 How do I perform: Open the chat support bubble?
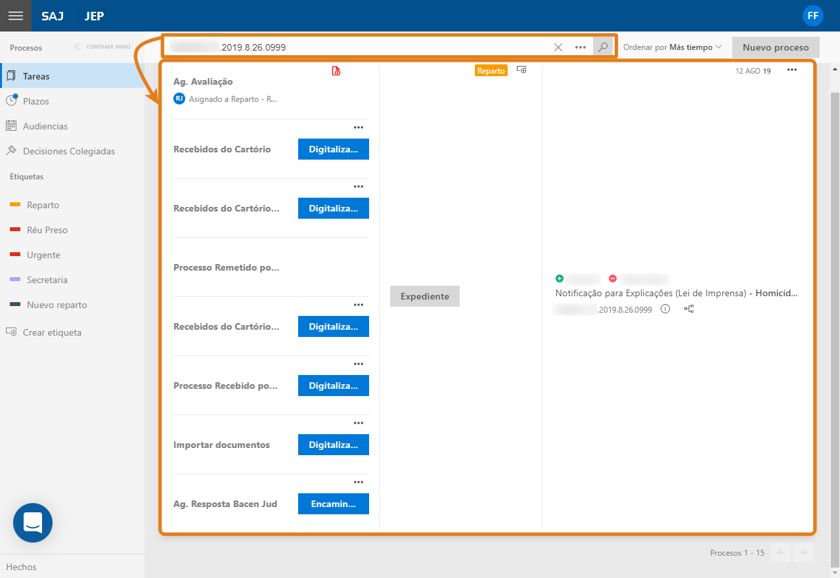click(x=33, y=523)
